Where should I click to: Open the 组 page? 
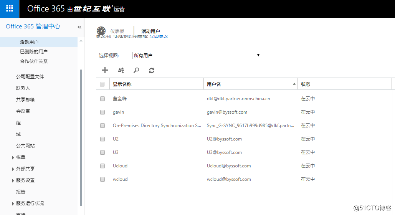coord(18,123)
